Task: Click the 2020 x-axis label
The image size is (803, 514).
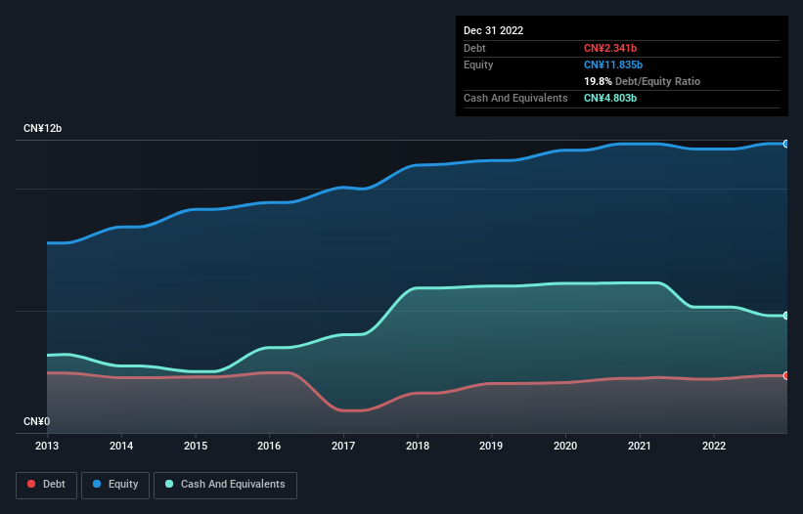Action: coord(565,446)
